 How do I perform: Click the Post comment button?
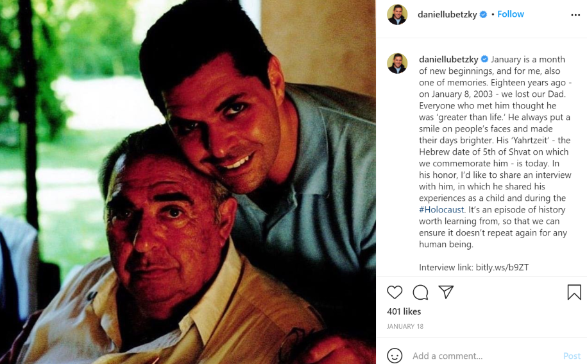click(x=572, y=356)
